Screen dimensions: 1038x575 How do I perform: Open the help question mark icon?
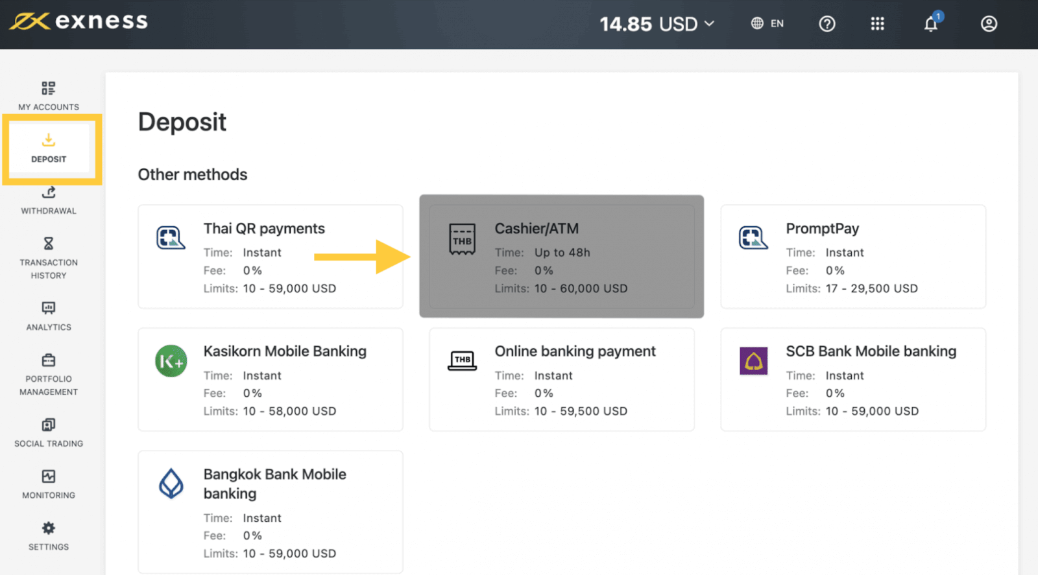[827, 24]
